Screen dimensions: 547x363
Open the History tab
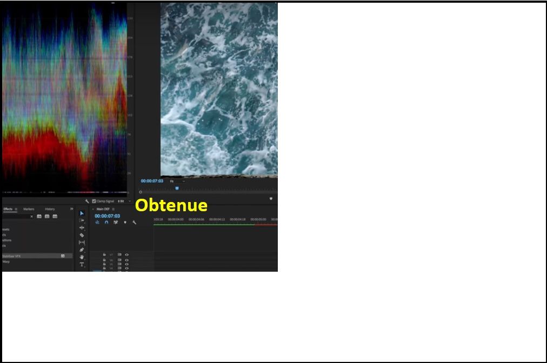coord(50,209)
